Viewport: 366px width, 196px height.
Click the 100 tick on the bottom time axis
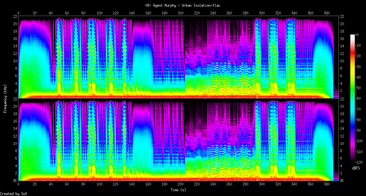click(x=99, y=184)
